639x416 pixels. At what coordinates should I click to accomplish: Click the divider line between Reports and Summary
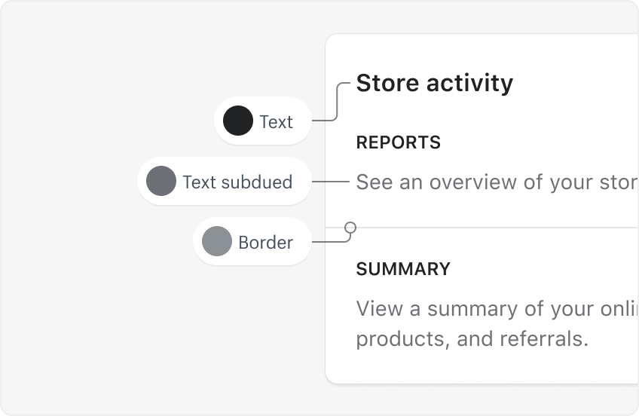pos(490,228)
